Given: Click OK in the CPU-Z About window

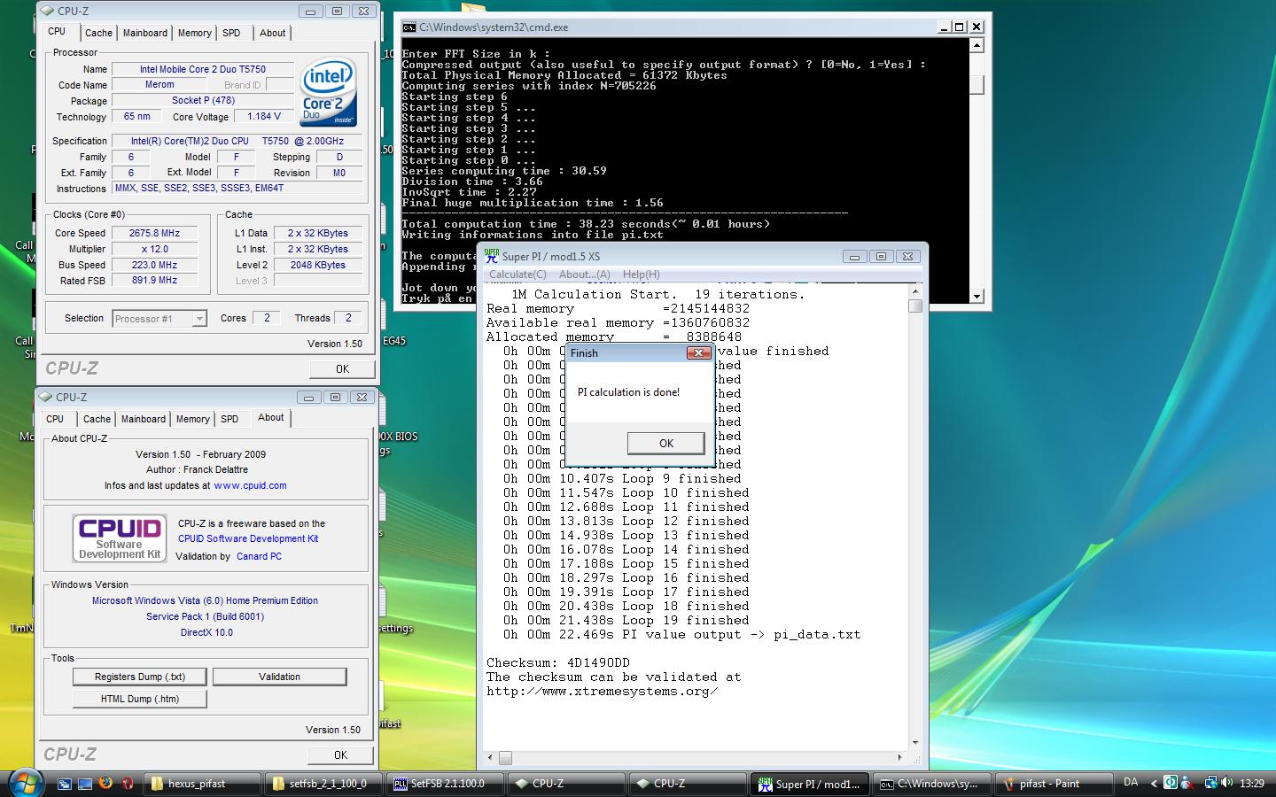Looking at the screenshot, I should click(341, 755).
